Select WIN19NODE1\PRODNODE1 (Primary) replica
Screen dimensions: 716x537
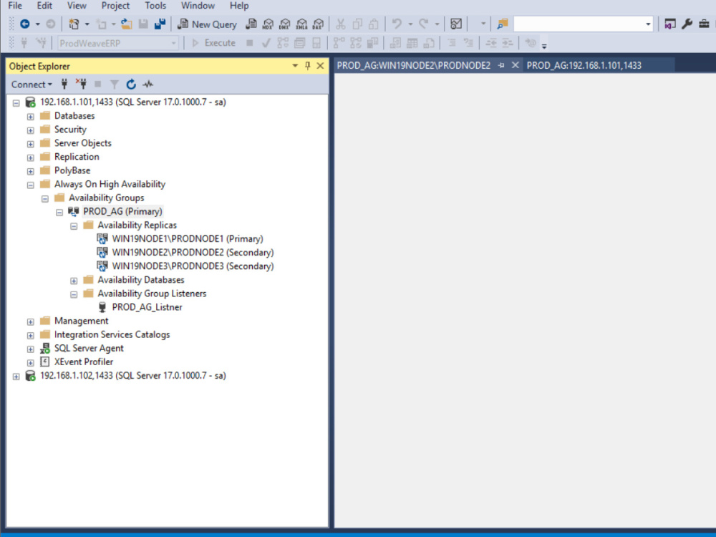[x=187, y=239]
